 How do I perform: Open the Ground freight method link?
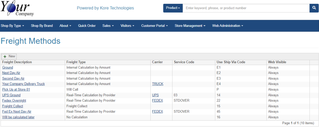[x=8, y=67]
